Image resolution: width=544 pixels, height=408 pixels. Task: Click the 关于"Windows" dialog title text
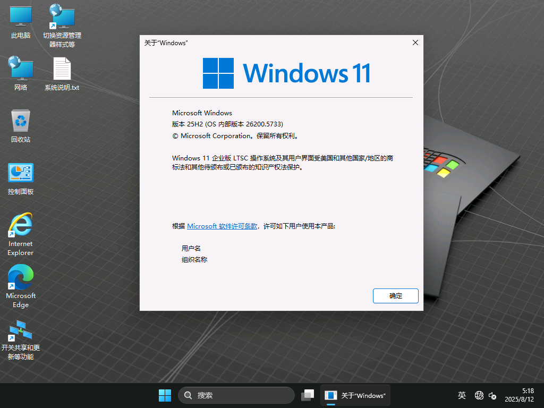pyautogui.click(x=166, y=43)
